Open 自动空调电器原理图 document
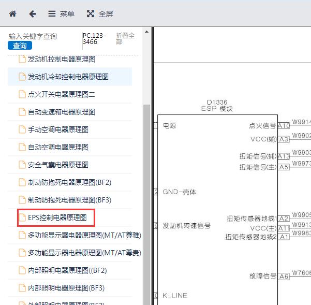 tap(58, 147)
